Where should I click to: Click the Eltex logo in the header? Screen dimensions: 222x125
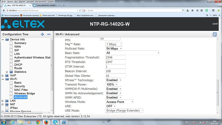(x=23, y=24)
